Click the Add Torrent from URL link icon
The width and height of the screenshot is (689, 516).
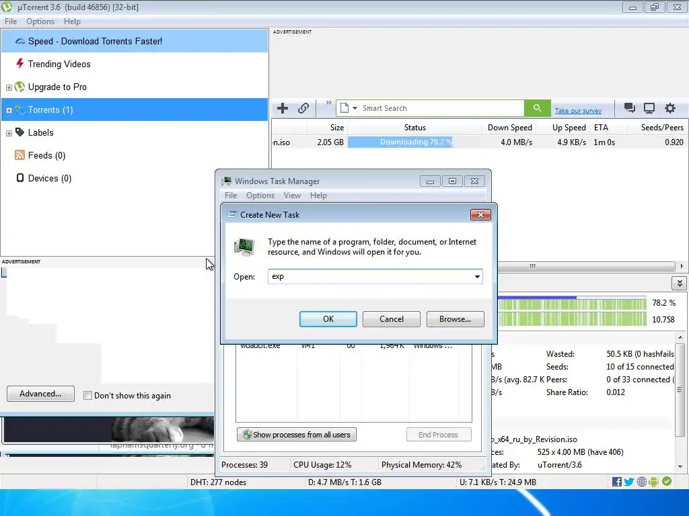[x=303, y=108]
